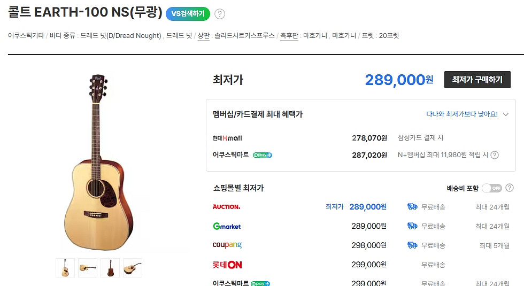Image resolution: width=524 pixels, height=286 pixels.
Task: Click the 289,000원 Auction lowest price
Action: (x=368, y=207)
